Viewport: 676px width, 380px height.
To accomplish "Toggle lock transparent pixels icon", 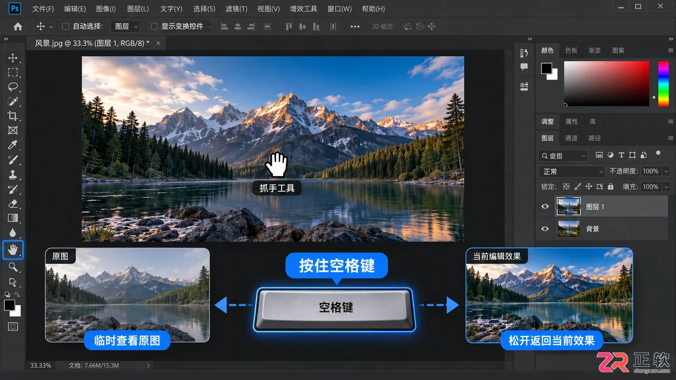I will click(x=567, y=187).
